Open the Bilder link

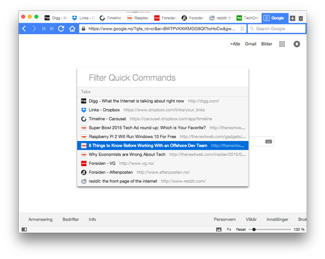[267, 44]
